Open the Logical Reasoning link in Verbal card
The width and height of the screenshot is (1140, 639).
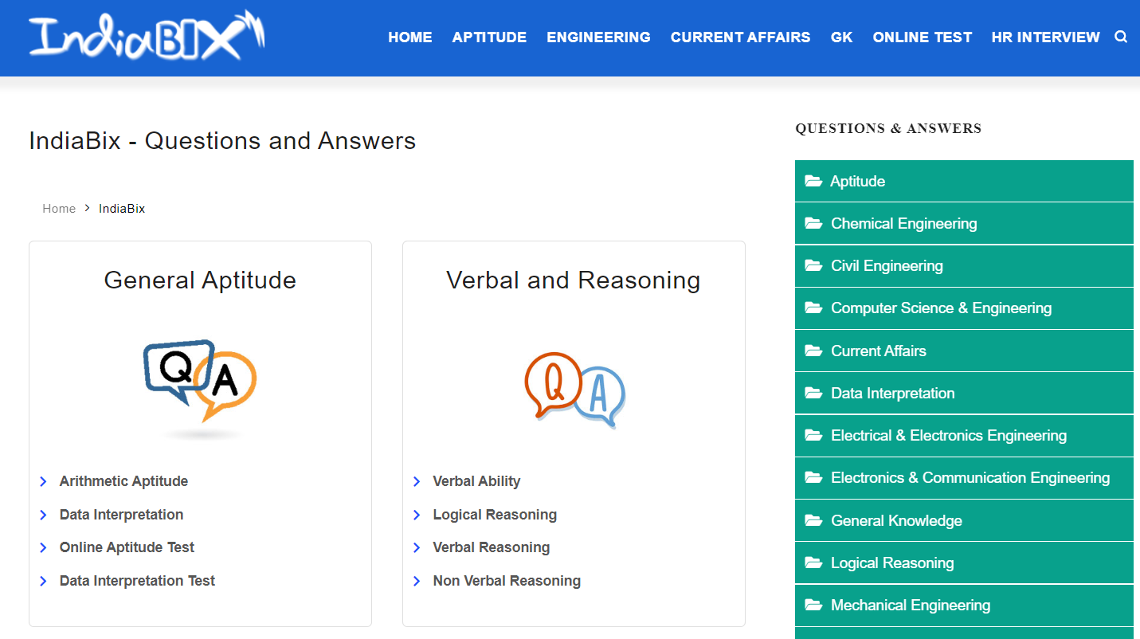(494, 515)
